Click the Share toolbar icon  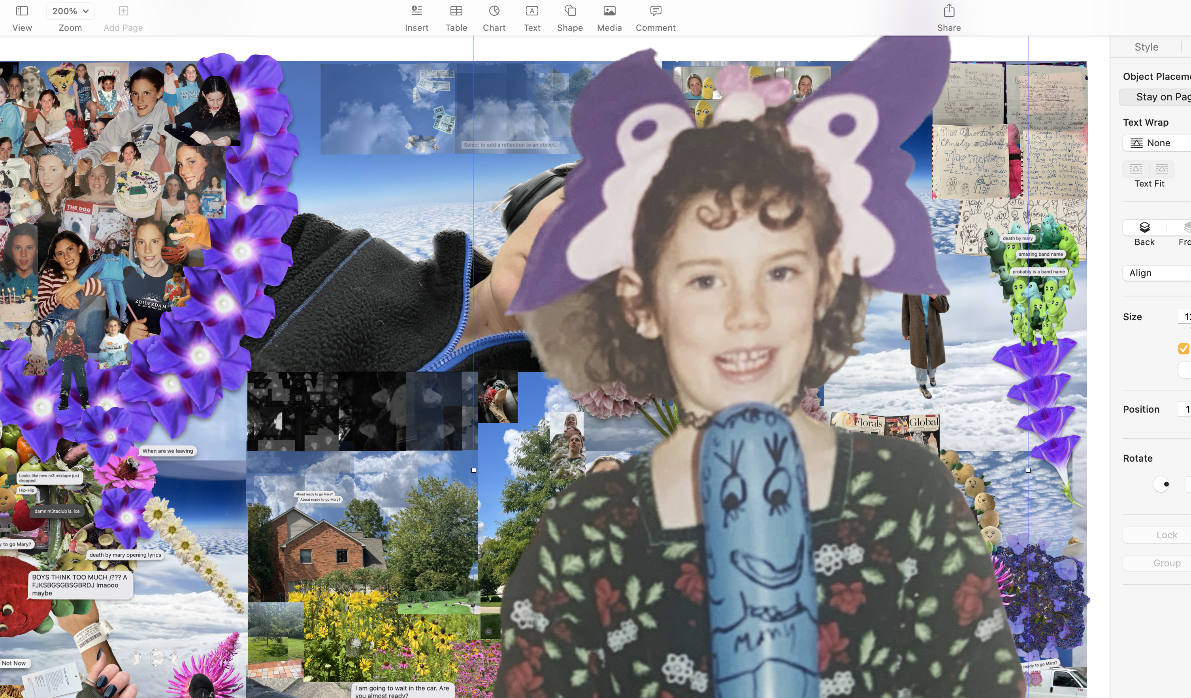[x=949, y=10]
